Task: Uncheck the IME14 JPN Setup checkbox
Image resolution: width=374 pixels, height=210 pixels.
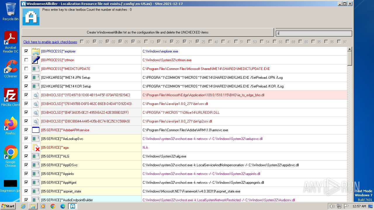Action: (26, 77)
